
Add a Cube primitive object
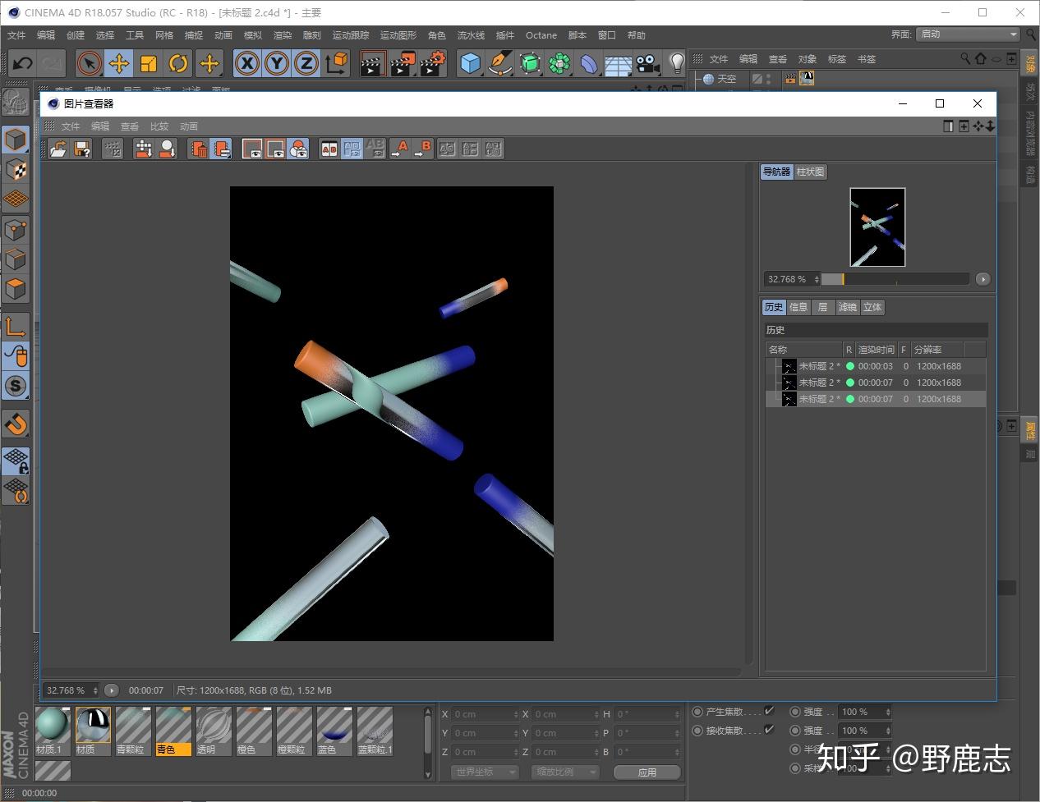coord(470,63)
